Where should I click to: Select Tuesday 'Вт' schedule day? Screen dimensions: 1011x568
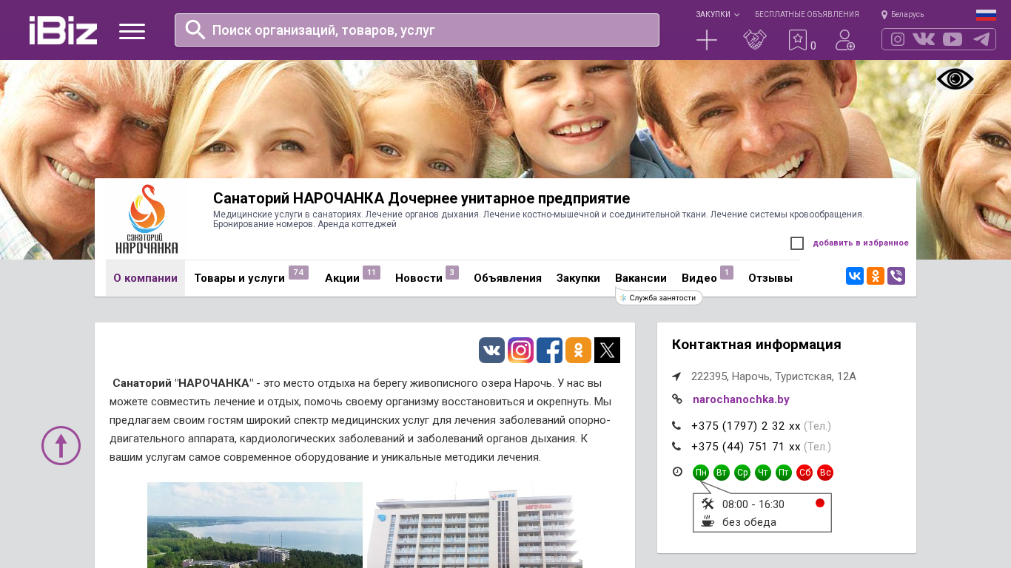click(x=722, y=473)
